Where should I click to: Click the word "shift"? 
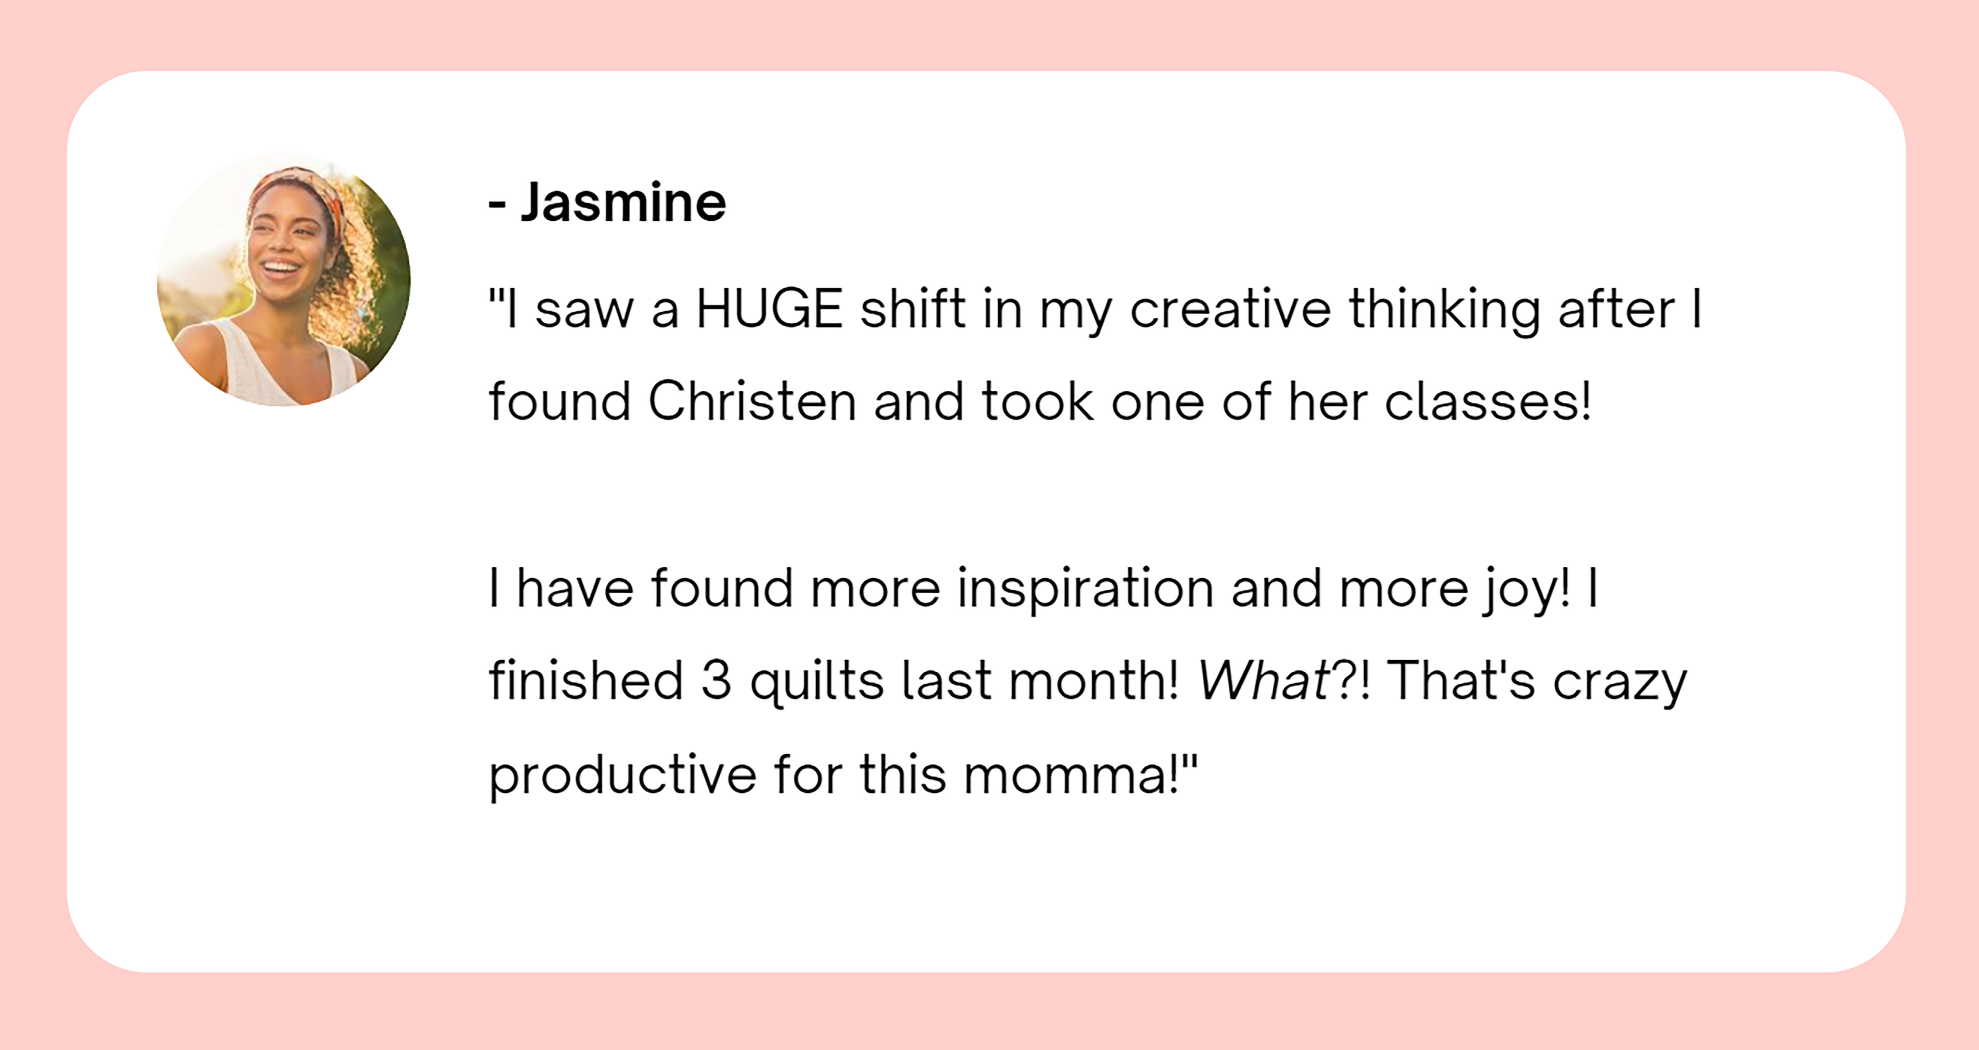coord(912,309)
